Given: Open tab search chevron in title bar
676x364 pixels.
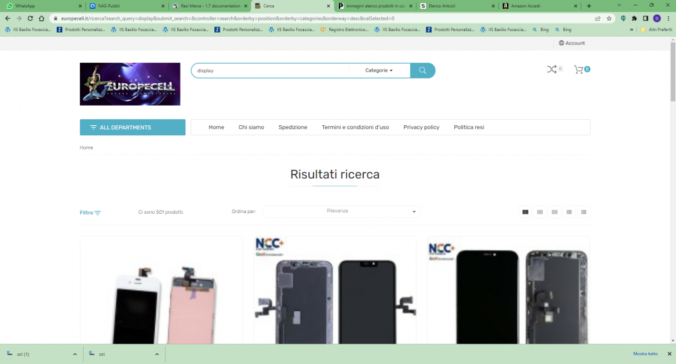Looking at the screenshot, I should click(619, 5).
